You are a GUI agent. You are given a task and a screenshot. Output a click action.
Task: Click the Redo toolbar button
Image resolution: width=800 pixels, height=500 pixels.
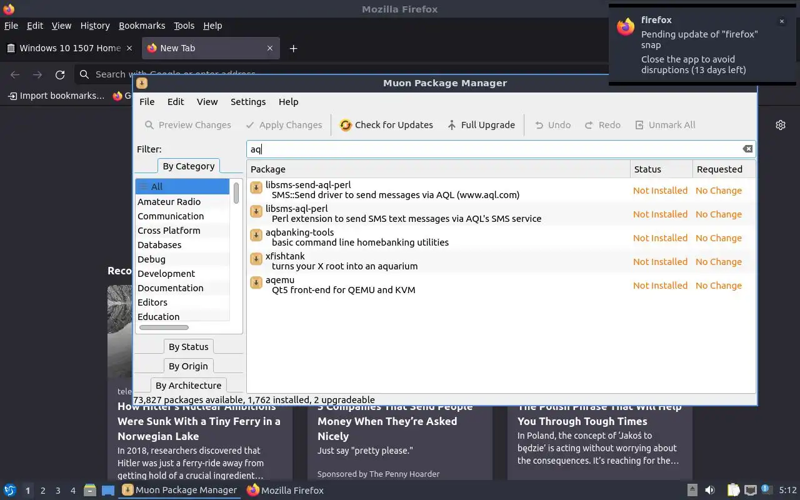[x=602, y=125]
